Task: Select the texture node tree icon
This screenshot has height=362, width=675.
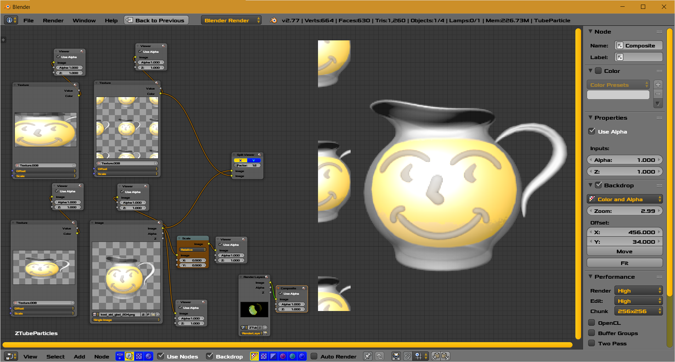Action: (x=139, y=356)
